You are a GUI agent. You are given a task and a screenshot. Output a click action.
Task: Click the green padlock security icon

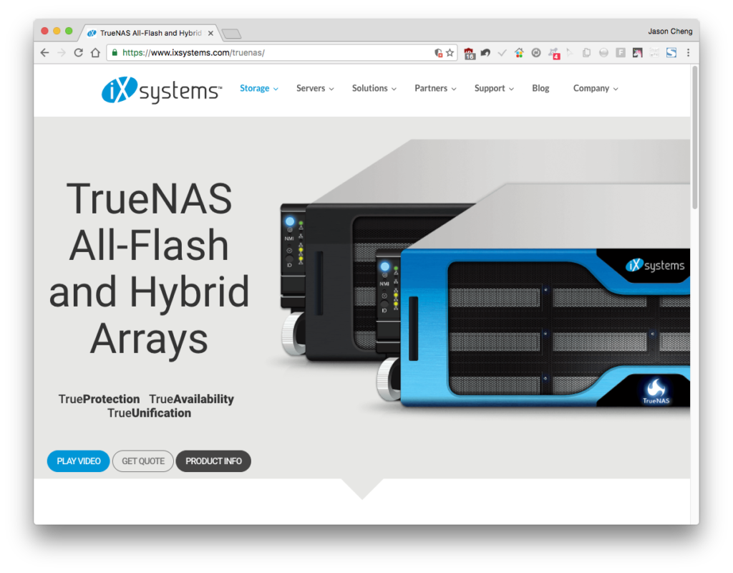click(115, 53)
